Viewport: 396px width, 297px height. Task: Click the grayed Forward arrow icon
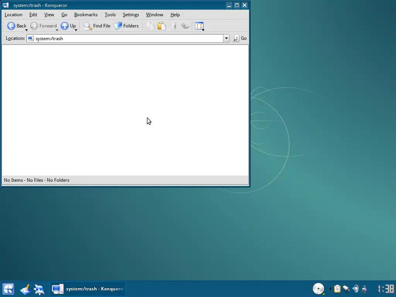tap(34, 26)
